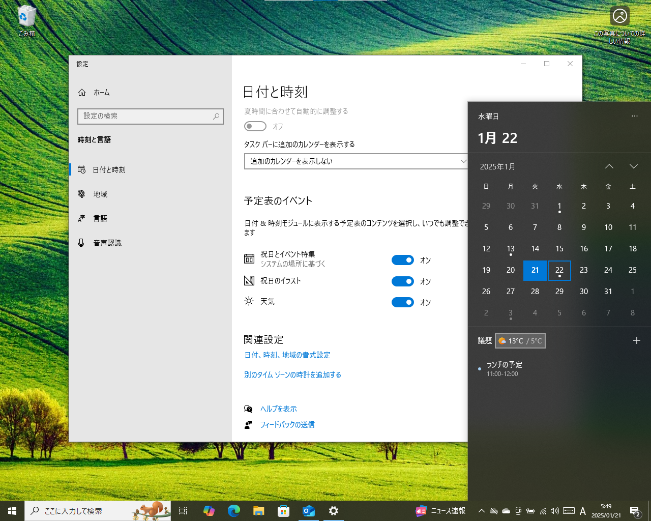Open the calendar flyout more options (…) menu
The image size is (651, 521).
pyautogui.click(x=634, y=116)
